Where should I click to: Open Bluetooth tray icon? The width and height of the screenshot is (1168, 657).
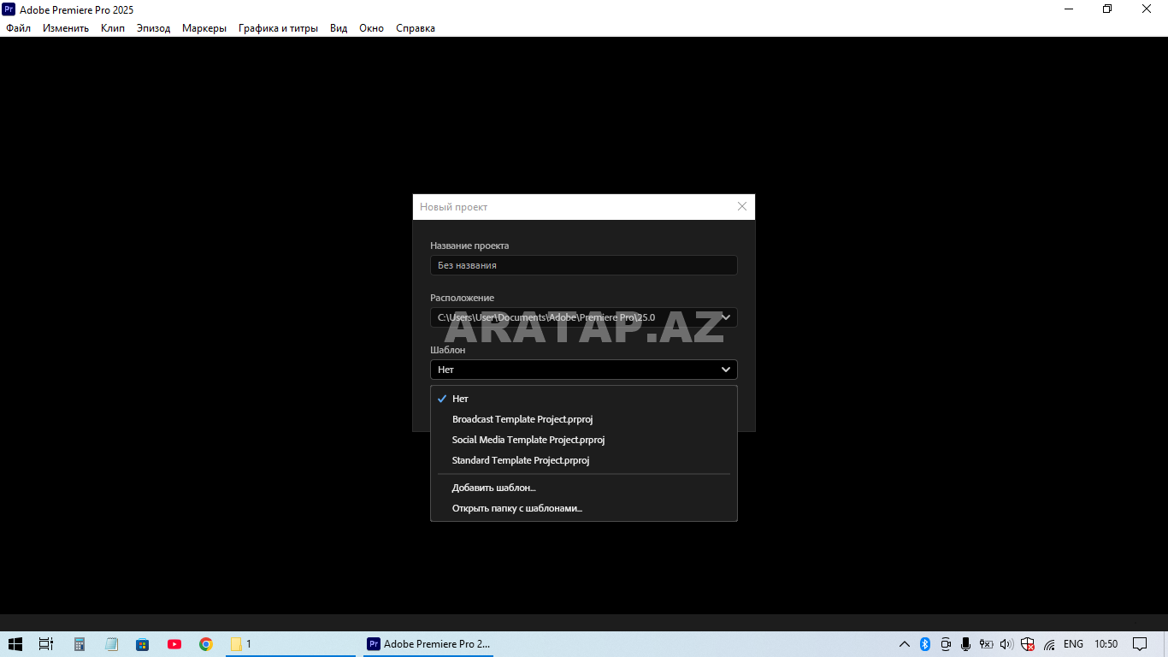(925, 644)
